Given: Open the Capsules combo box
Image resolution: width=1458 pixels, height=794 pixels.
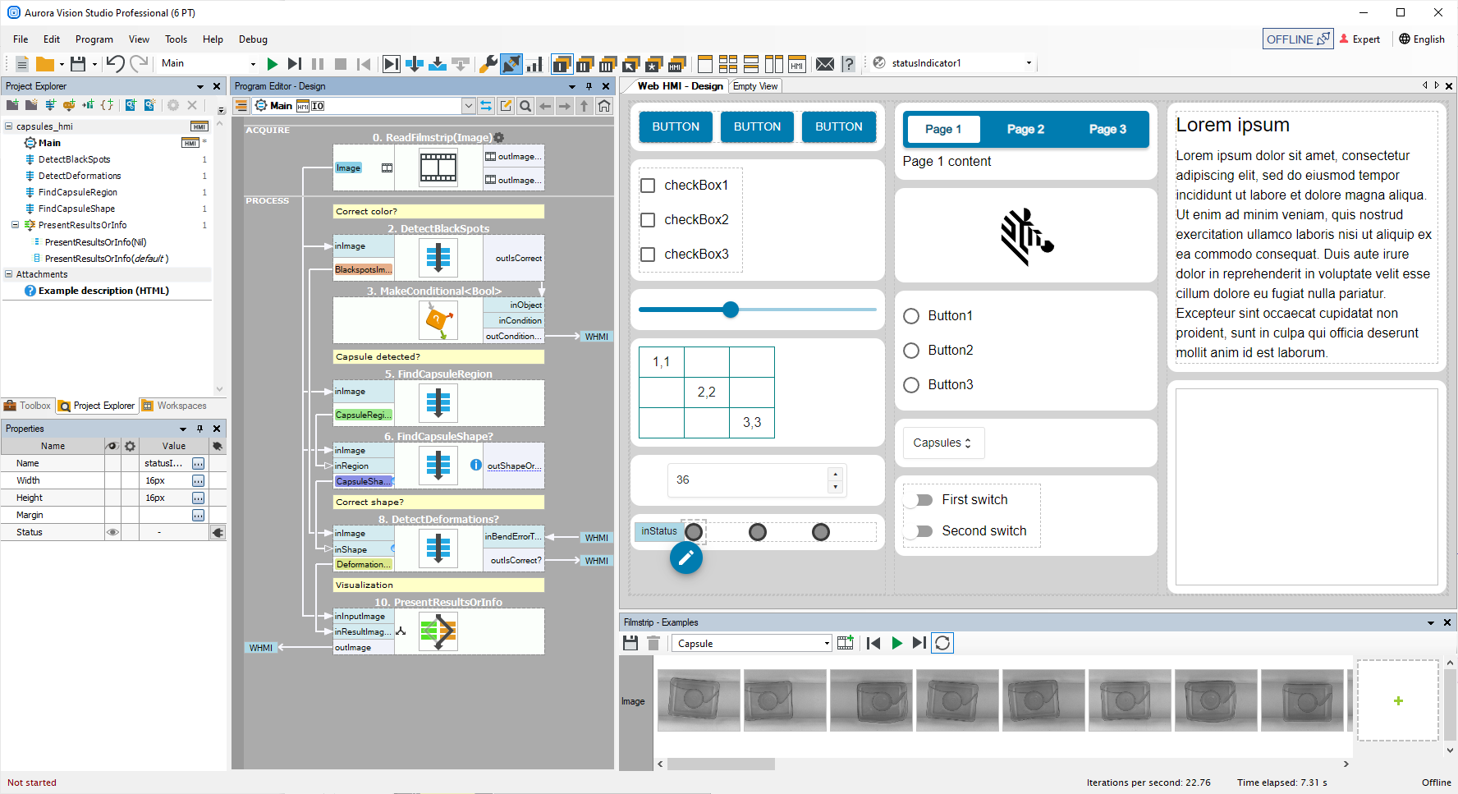Looking at the screenshot, I should click(942, 443).
